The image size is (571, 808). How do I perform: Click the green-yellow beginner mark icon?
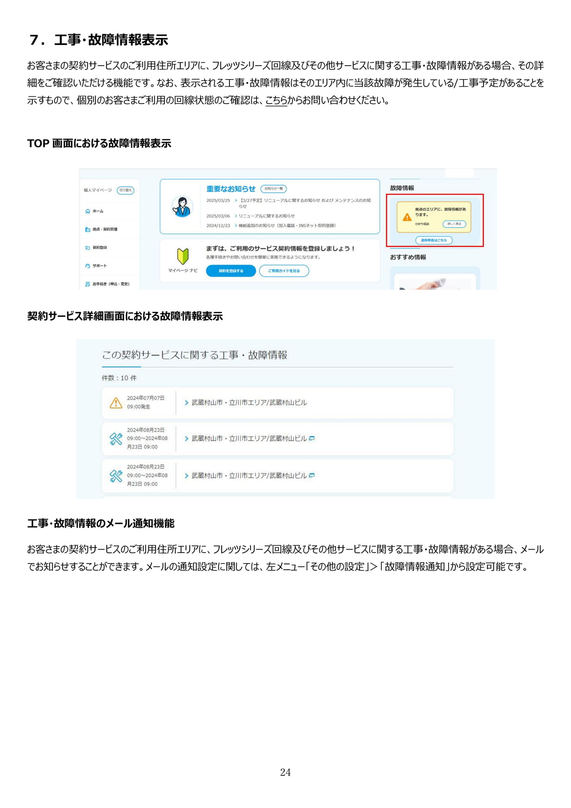click(182, 256)
